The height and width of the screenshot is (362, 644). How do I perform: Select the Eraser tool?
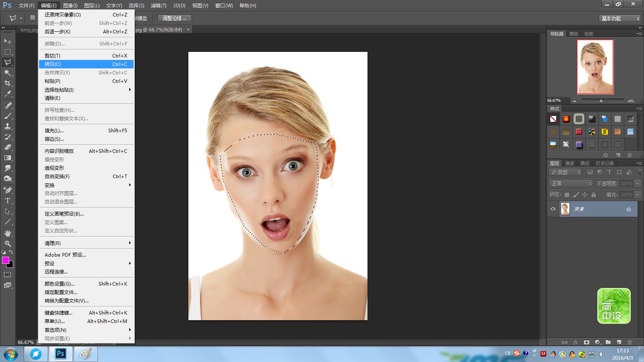click(x=8, y=147)
